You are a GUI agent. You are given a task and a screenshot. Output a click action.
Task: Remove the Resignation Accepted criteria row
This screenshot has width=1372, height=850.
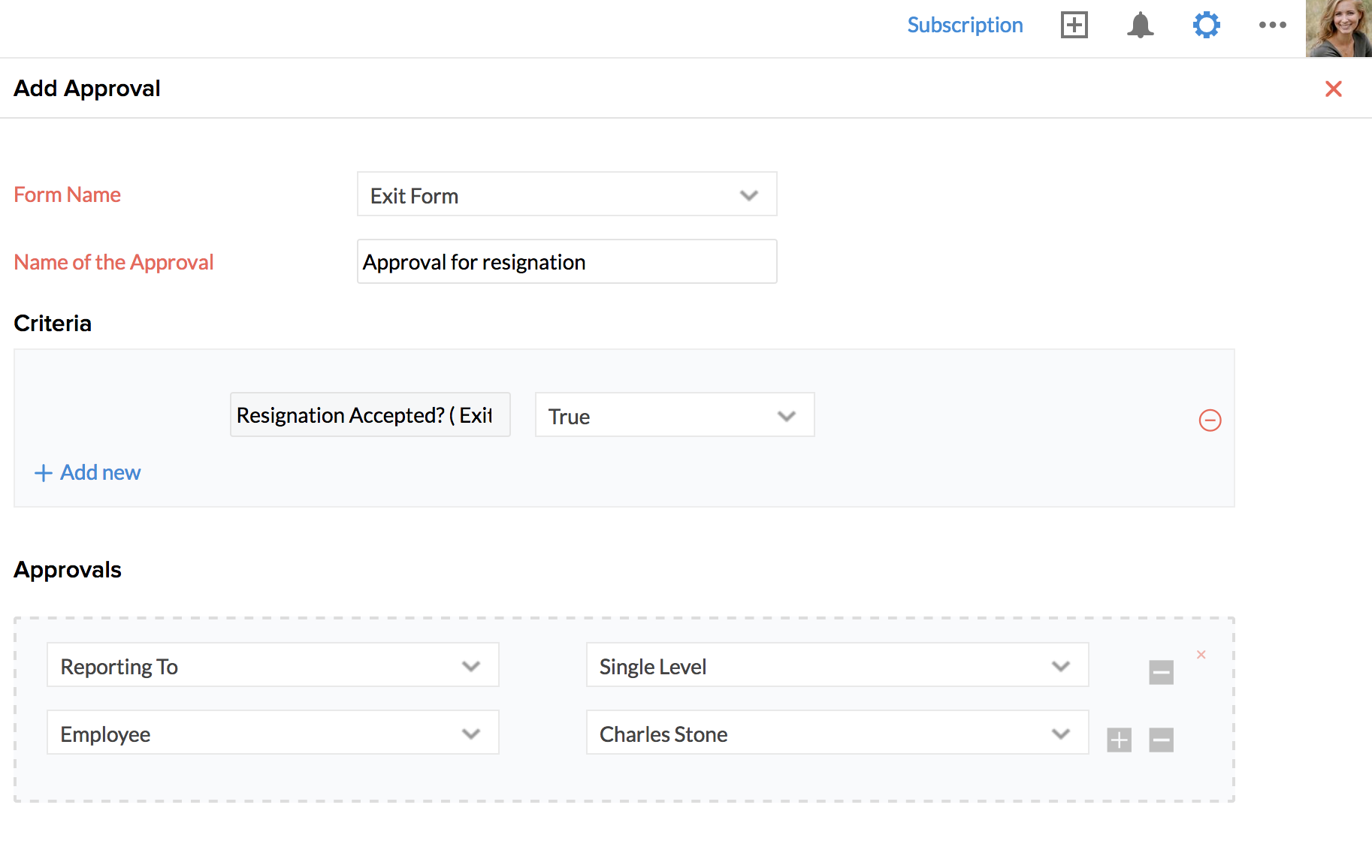1210,420
